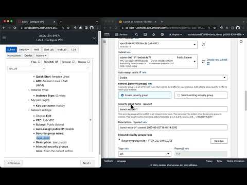Click the scrollbar of the AWS console page
Image resolution: width=247 pixels, height=185 pixels.
(246, 101)
